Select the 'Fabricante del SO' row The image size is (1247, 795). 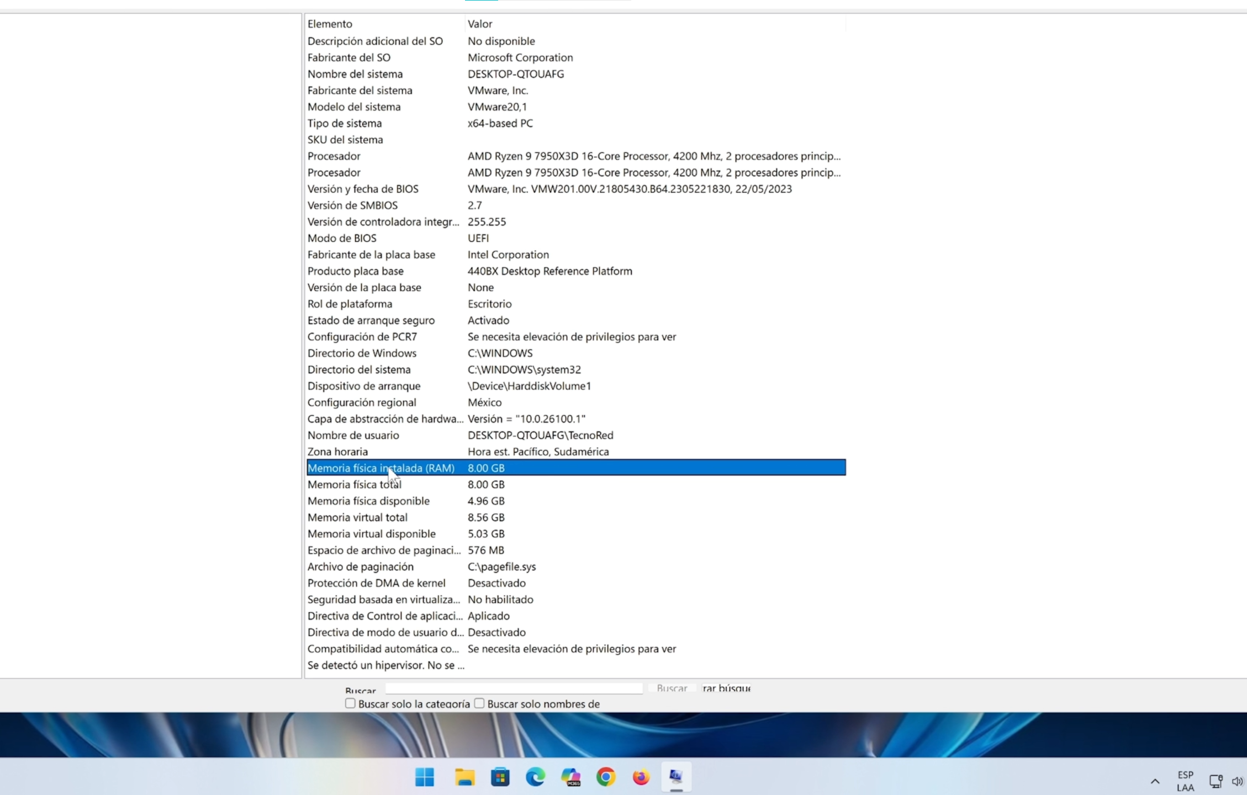576,57
